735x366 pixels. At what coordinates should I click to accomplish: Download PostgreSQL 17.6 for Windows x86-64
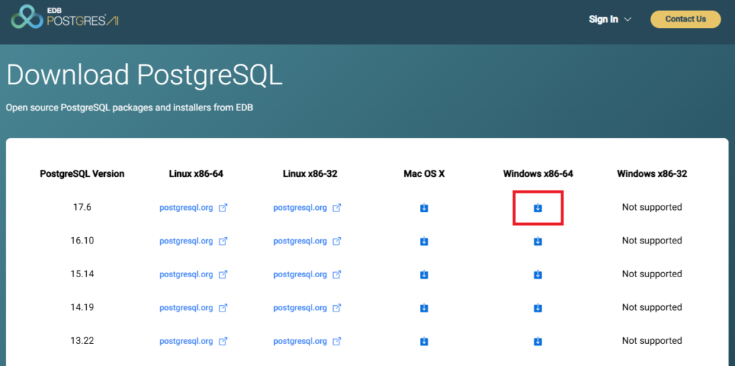(x=538, y=207)
